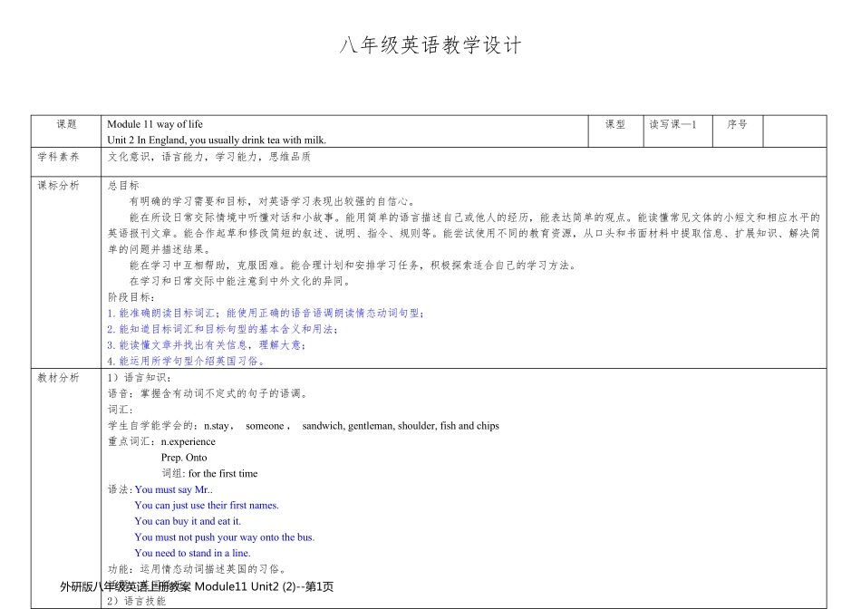Click the line 'Unit 2 In England, you usually drink tea with milk.'

(x=217, y=140)
